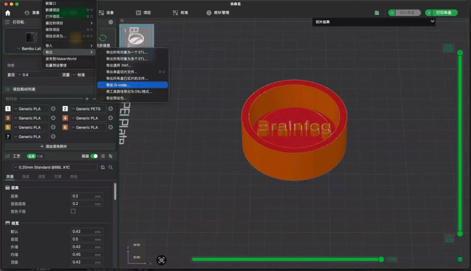Click the Home icon in top bar

tap(8, 13)
